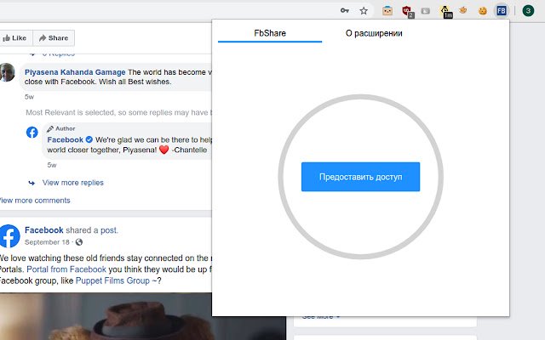Image resolution: width=545 pixels, height=340 pixels.
Task: Click the bookmark star icon
Action: tap(364, 11)
